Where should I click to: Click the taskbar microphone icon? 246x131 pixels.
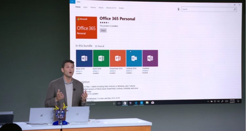(x=114, y=103)
